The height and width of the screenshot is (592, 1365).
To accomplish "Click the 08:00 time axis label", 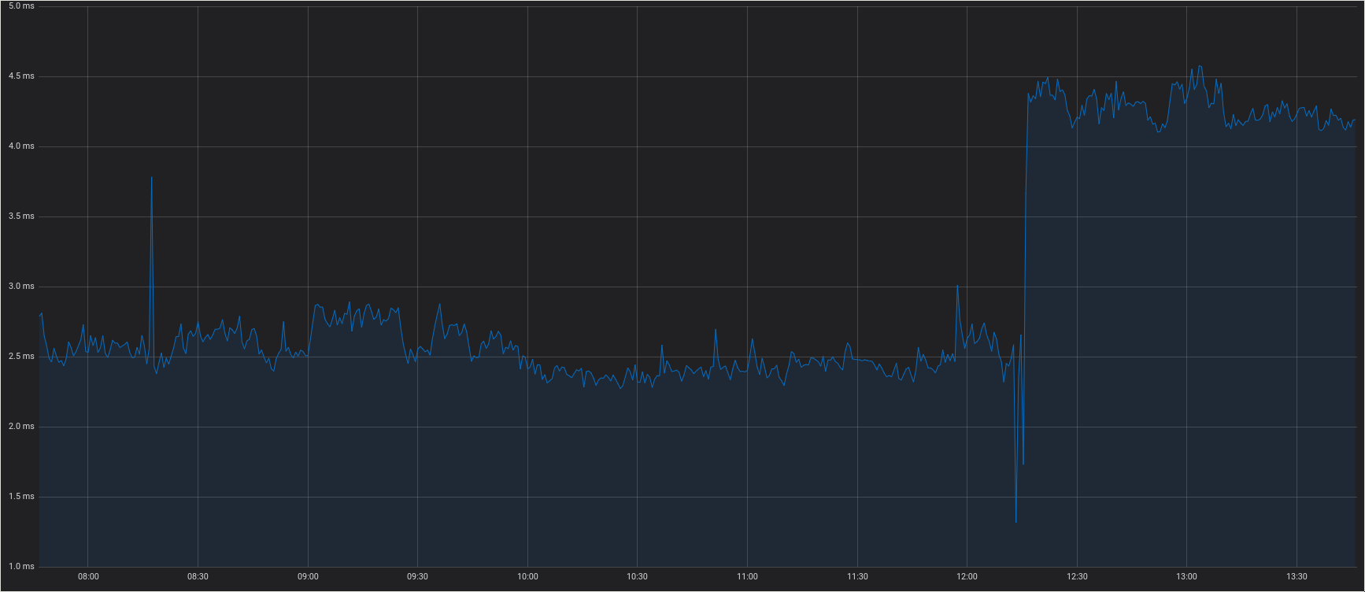I will (x=88, y=577).
